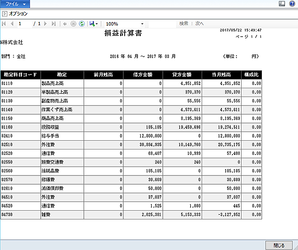Go to the previous report page
Viewport: 298px width, 250px height.
pyautogui.click(x=12, y=23)
